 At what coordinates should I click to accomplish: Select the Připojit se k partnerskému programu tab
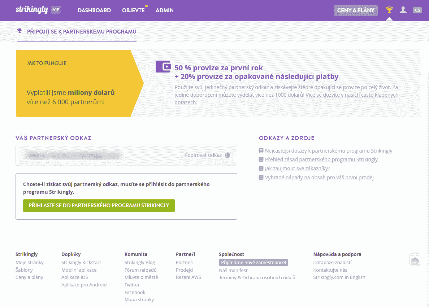77,32
